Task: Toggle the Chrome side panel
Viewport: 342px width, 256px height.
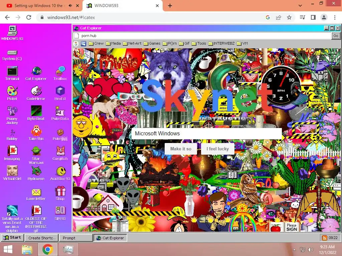Action: click(313, 17)
